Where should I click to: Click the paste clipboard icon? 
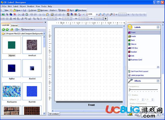coord(48,15)
